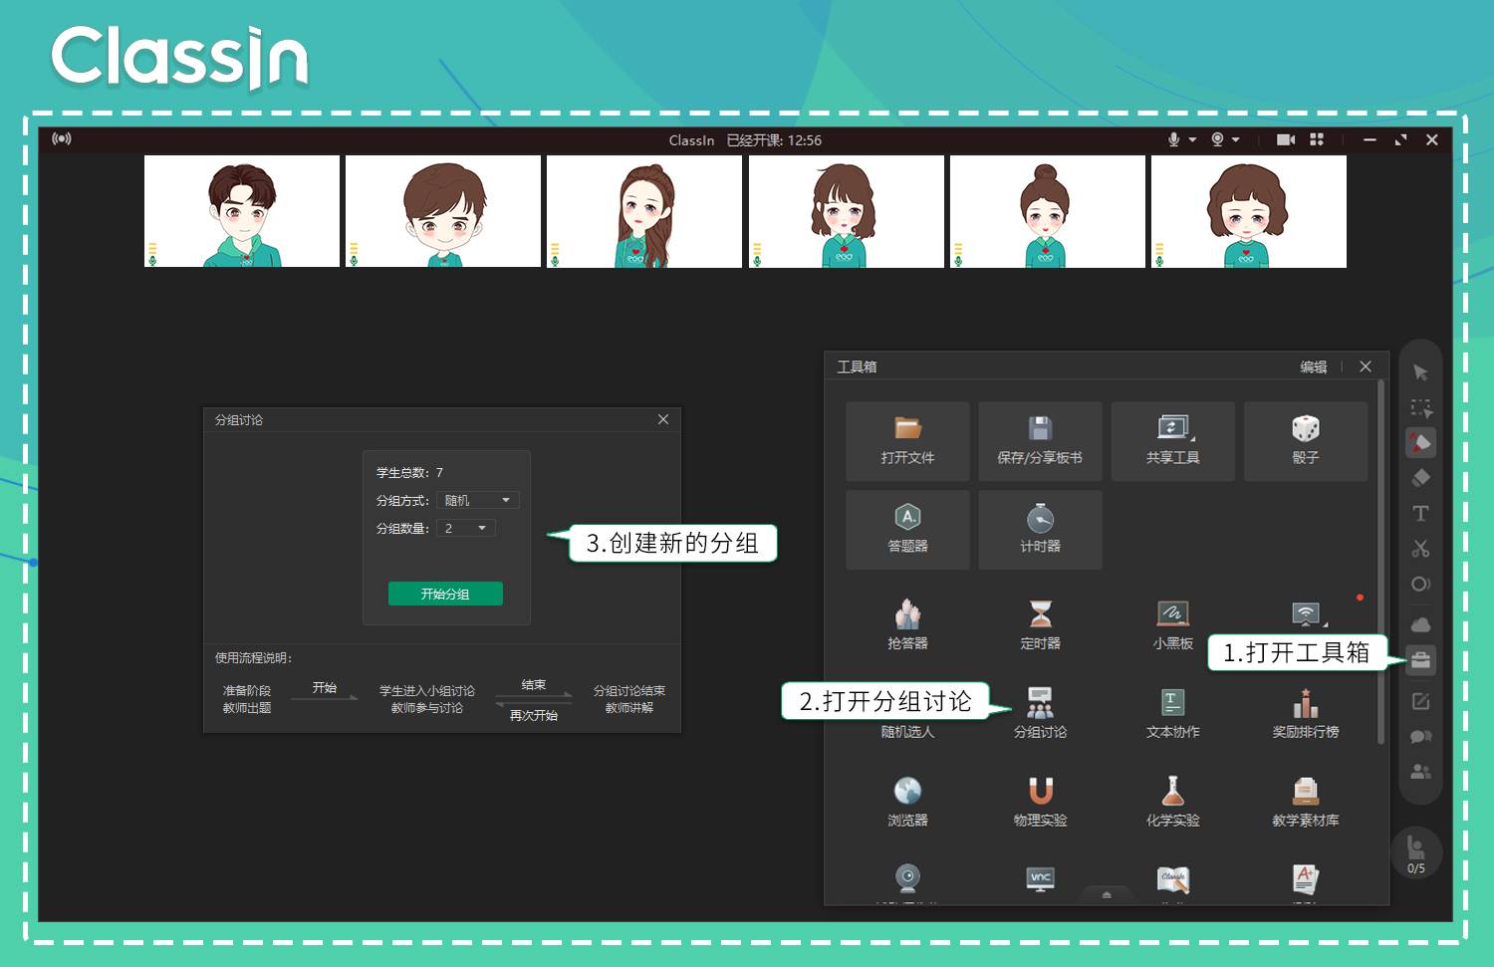Open the 定时器 hourglass tool

(1040, 624)
